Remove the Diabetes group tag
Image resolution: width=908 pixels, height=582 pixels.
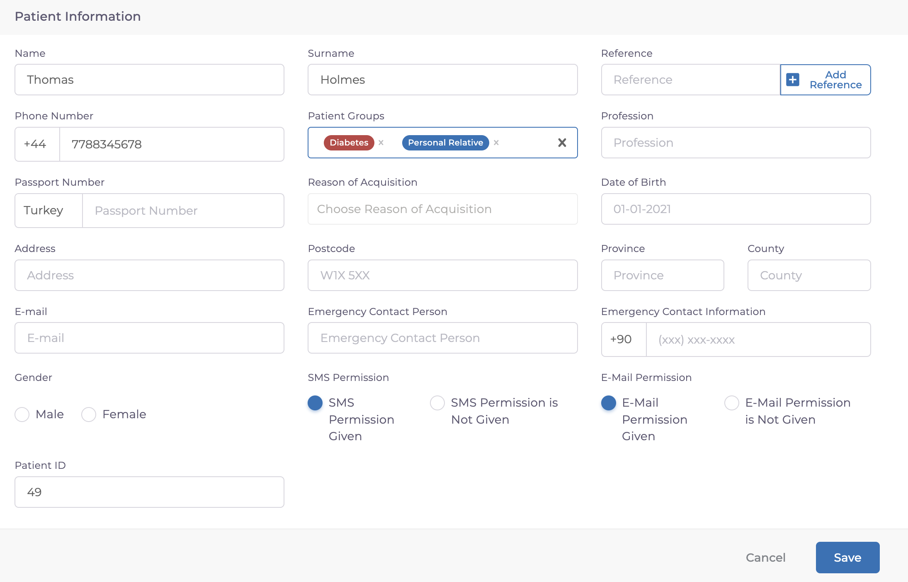pyautogui.click(x=381, y=143)
